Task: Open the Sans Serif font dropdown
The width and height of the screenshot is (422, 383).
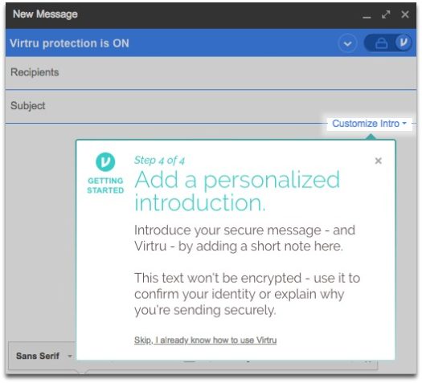Action: 43,356
